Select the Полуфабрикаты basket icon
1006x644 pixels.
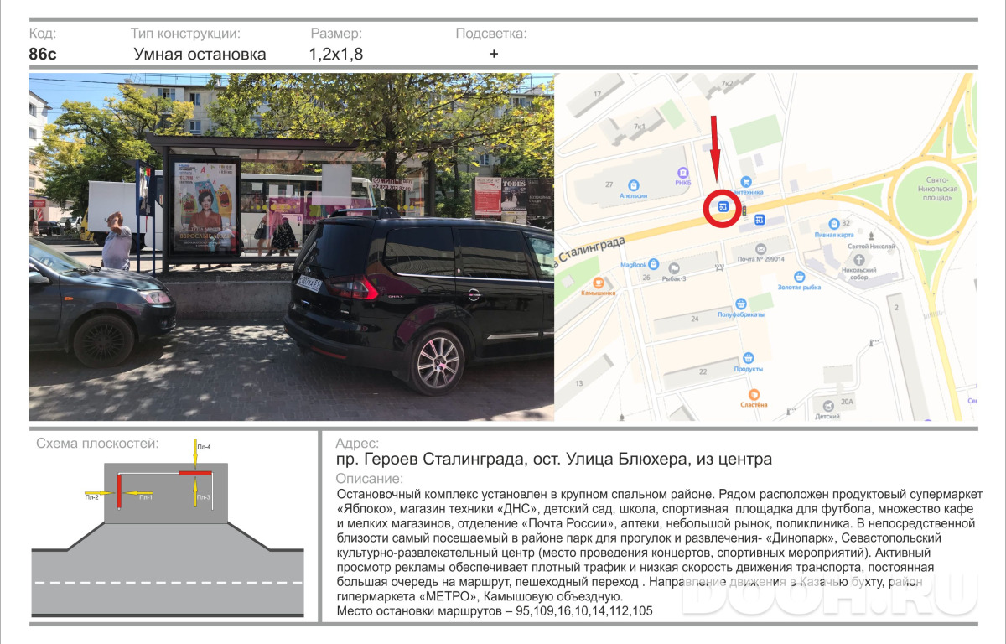pyautogui.click(x=741, y=304)
